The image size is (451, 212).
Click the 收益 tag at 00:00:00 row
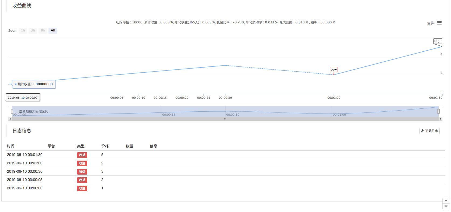coord(82,188)
